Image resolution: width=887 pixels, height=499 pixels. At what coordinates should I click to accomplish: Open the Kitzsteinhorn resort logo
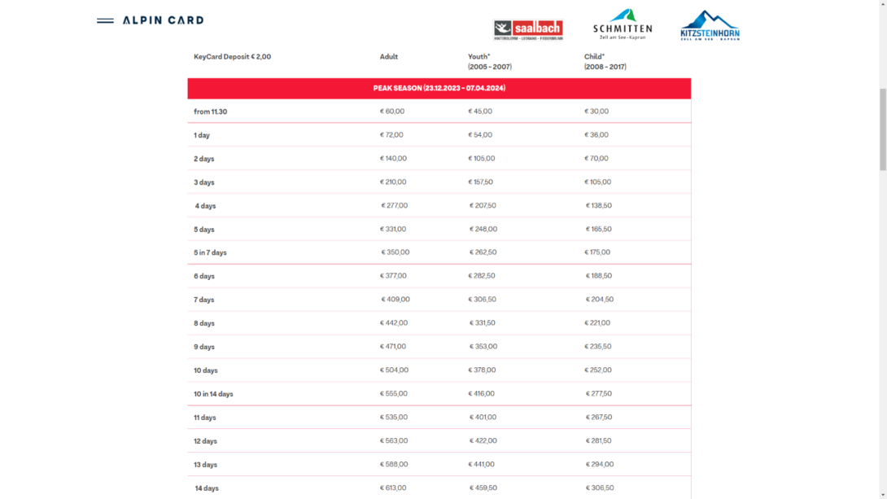click(x=710, y=25)
